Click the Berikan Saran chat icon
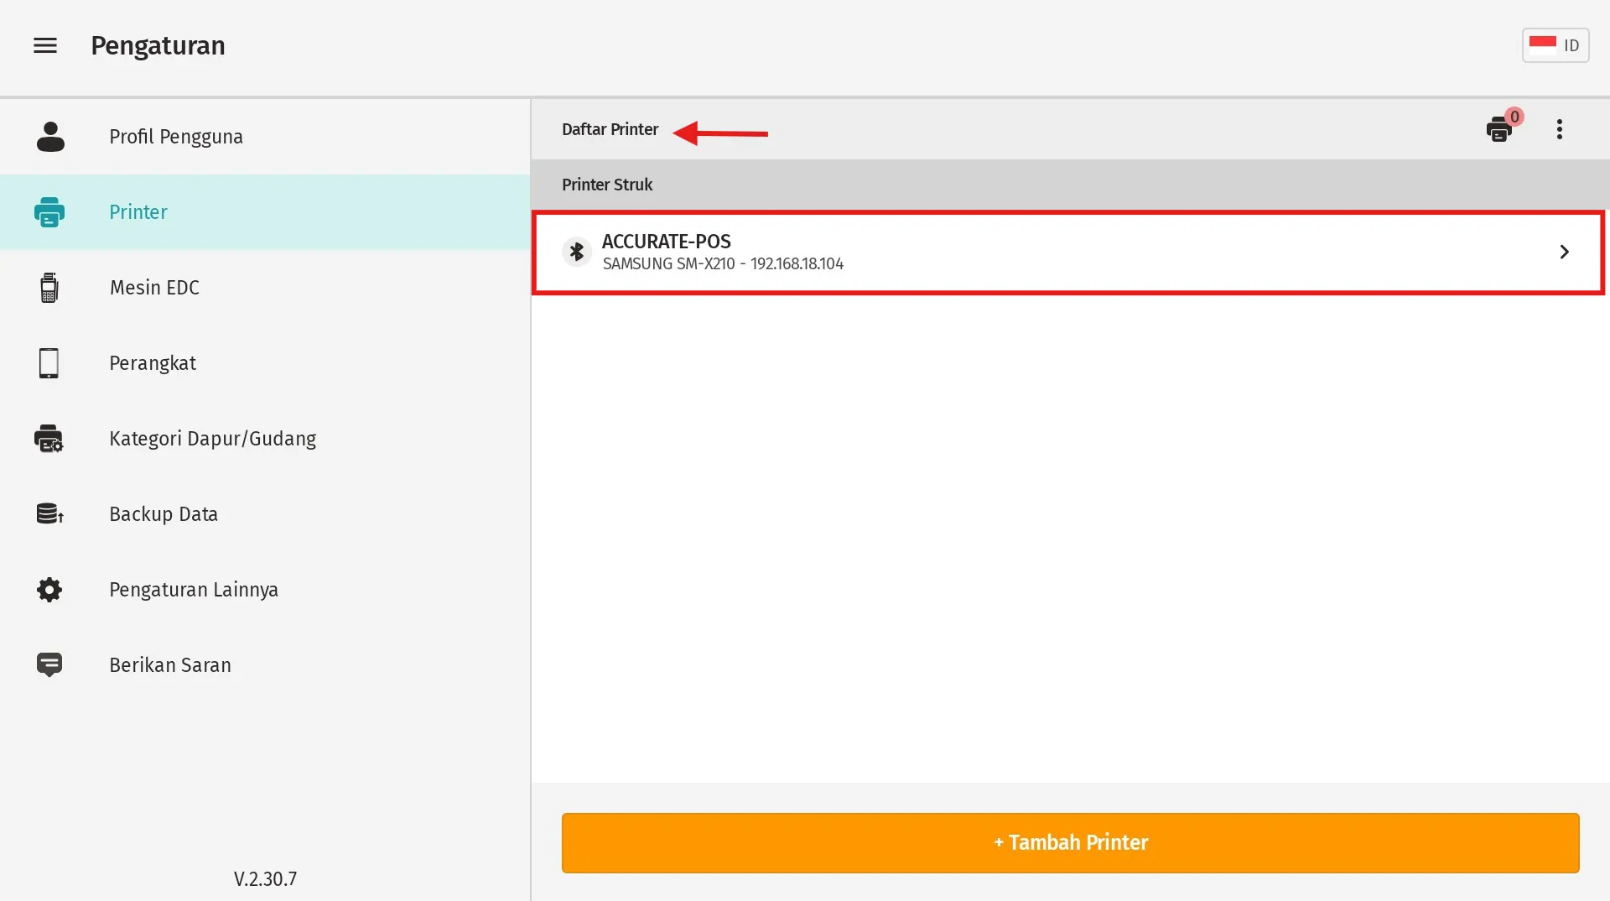 coord(49,664)
